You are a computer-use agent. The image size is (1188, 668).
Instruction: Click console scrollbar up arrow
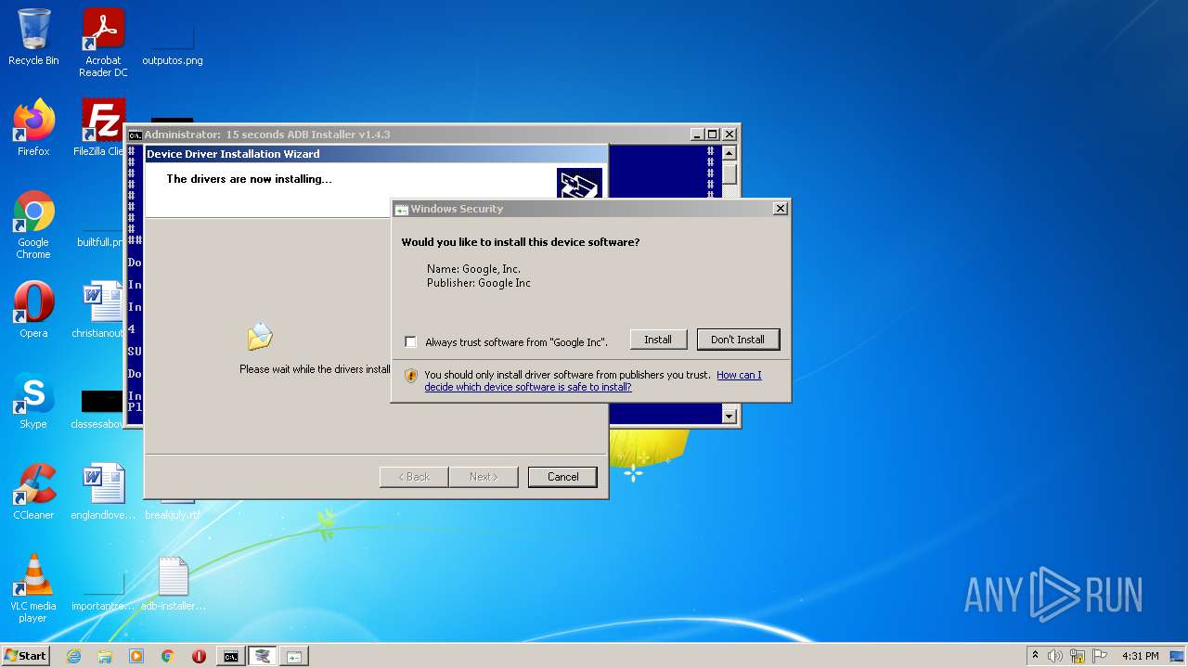click(x=730, y=153)
